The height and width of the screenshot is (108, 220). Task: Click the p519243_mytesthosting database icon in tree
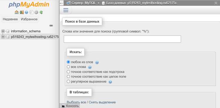pyautogui.click(x=8, y=37)
